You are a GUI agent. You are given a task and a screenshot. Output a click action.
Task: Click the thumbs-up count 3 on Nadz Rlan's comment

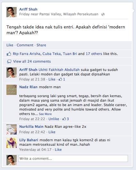[x=66, y=119]
